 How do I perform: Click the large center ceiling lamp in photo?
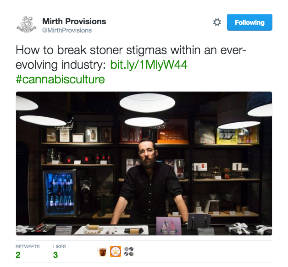147,103
